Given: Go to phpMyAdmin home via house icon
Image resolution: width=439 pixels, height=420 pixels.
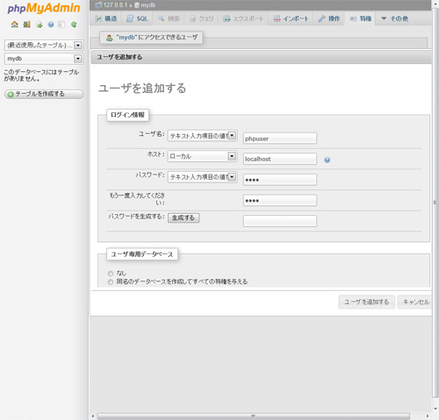Looking at the screenshot, I should (x=14, y=25).
